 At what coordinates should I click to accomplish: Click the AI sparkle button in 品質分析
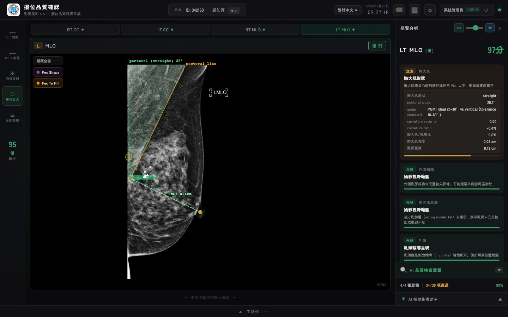click(x=490, y=28)
